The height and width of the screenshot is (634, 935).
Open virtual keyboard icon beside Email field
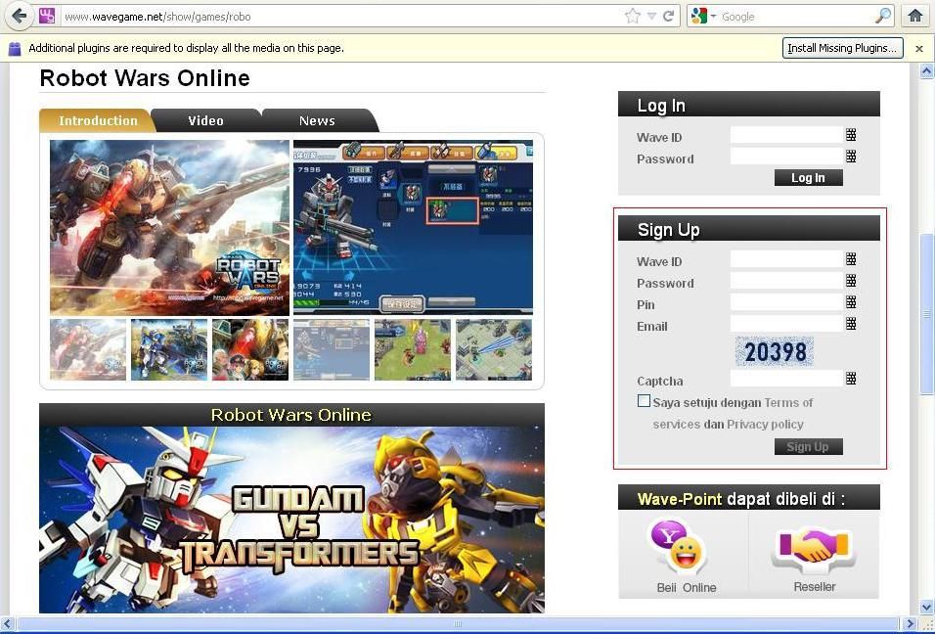pyautogui.click(x=851, y=323)
